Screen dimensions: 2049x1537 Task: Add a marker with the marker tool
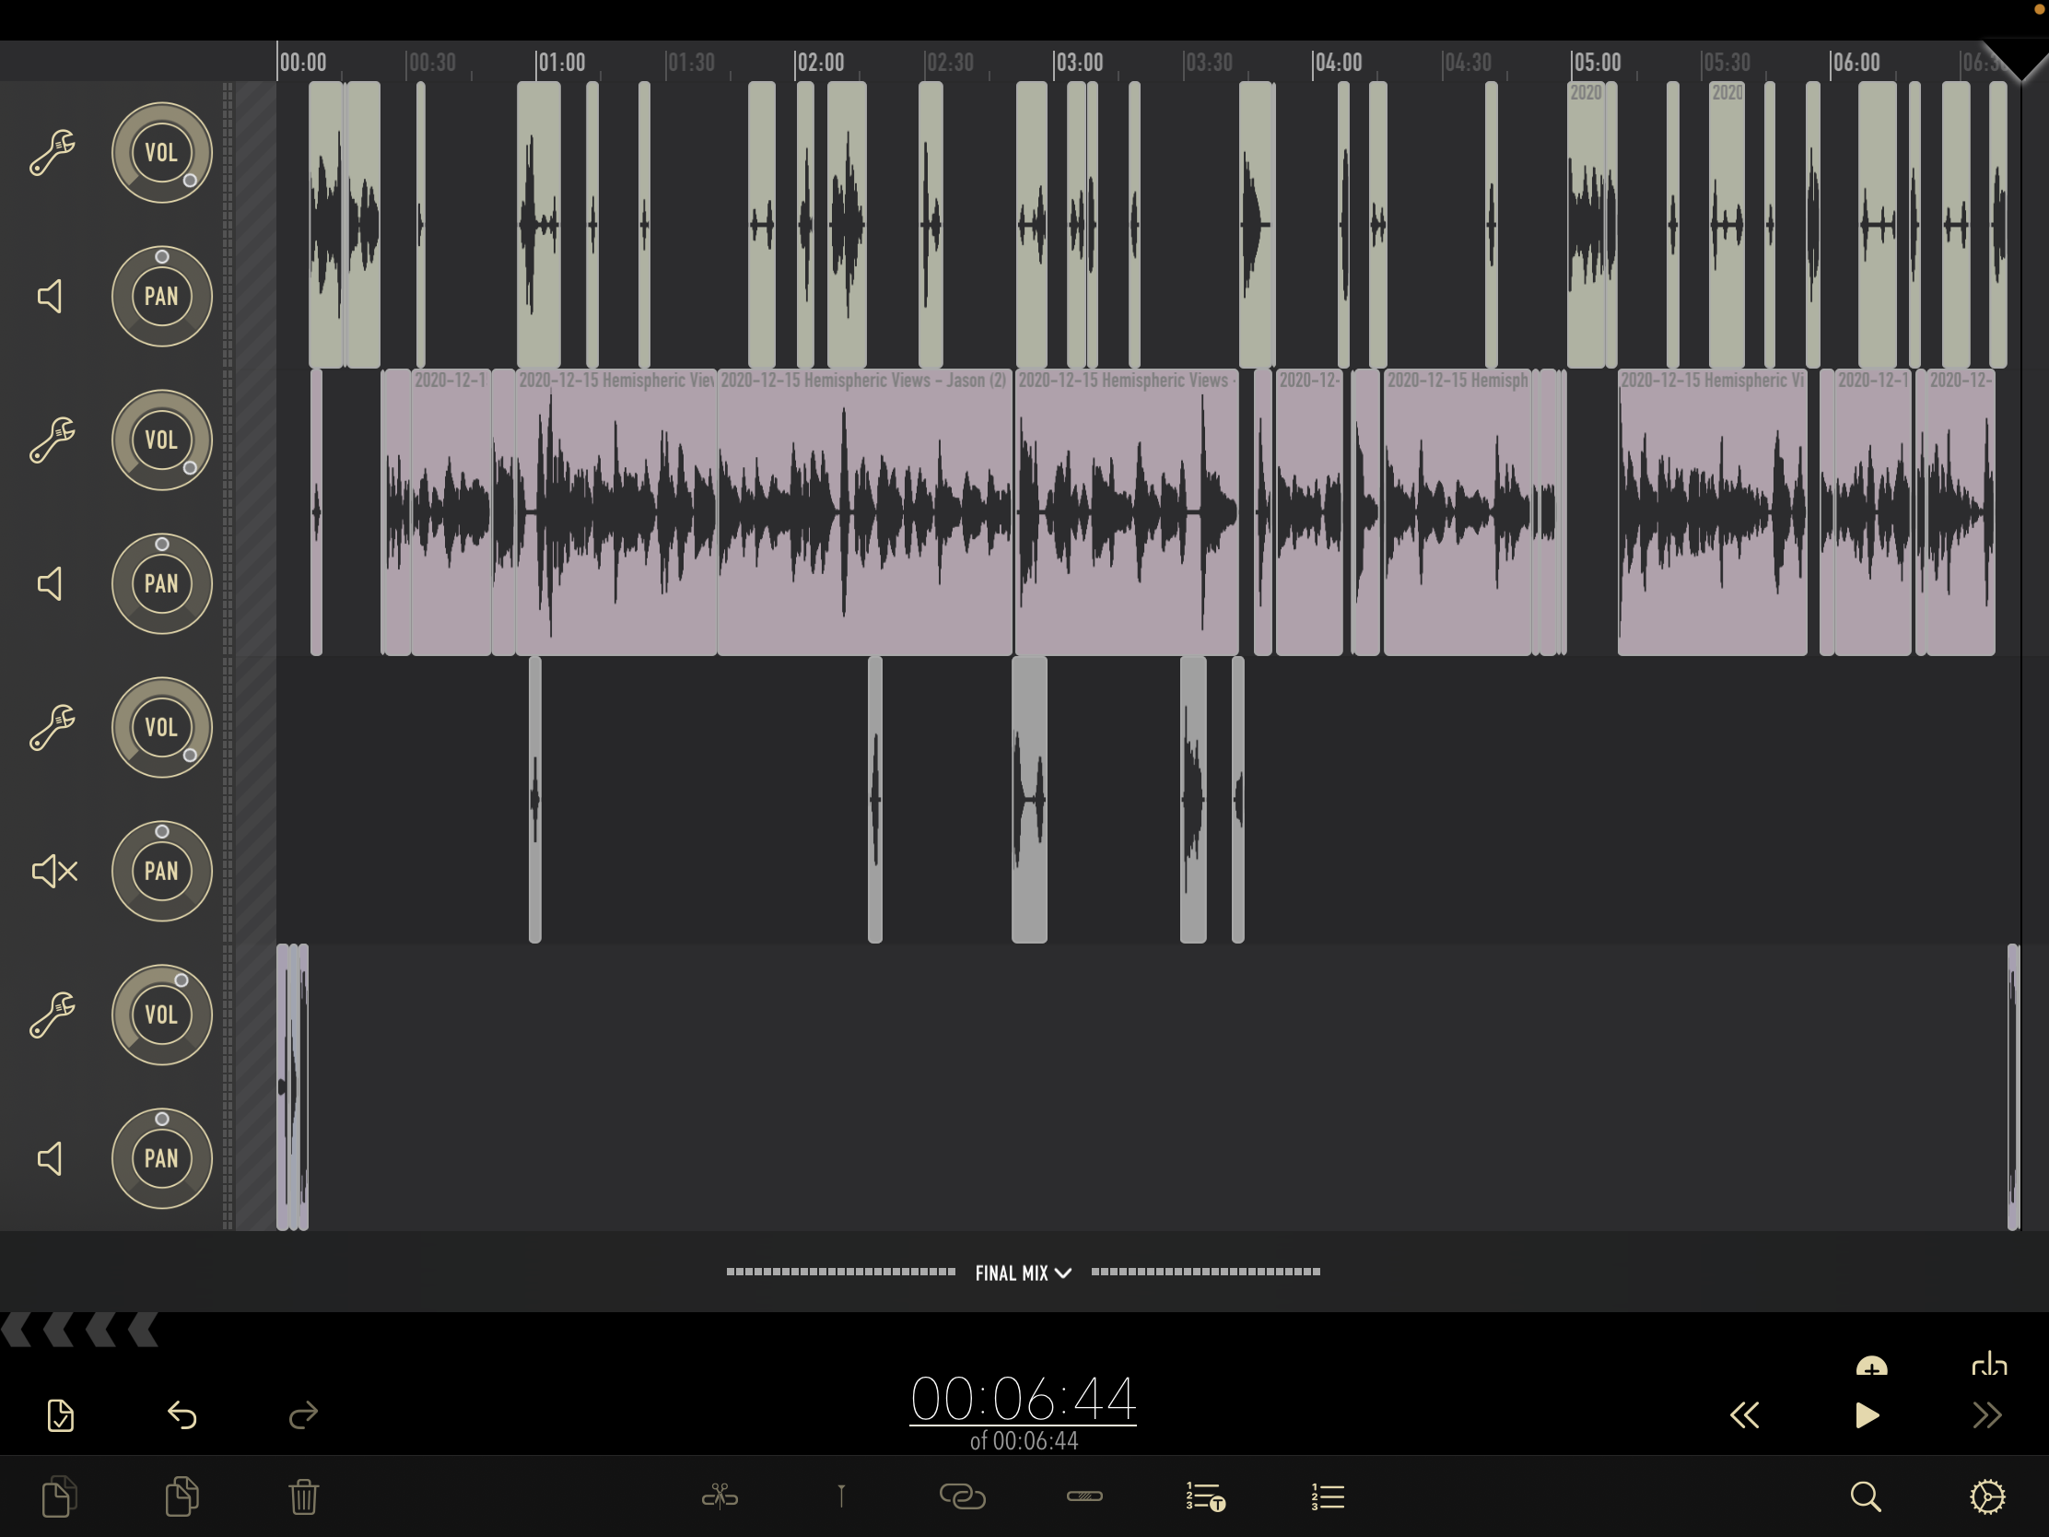click(x=841, y=1496)
